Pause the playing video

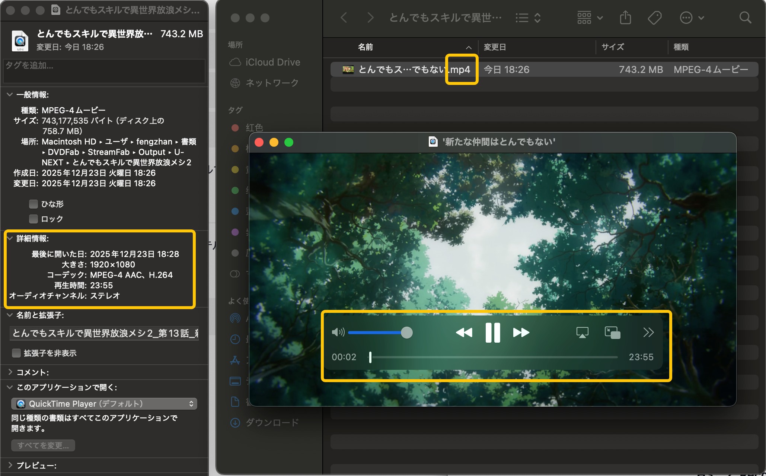(x=492, y=332)
